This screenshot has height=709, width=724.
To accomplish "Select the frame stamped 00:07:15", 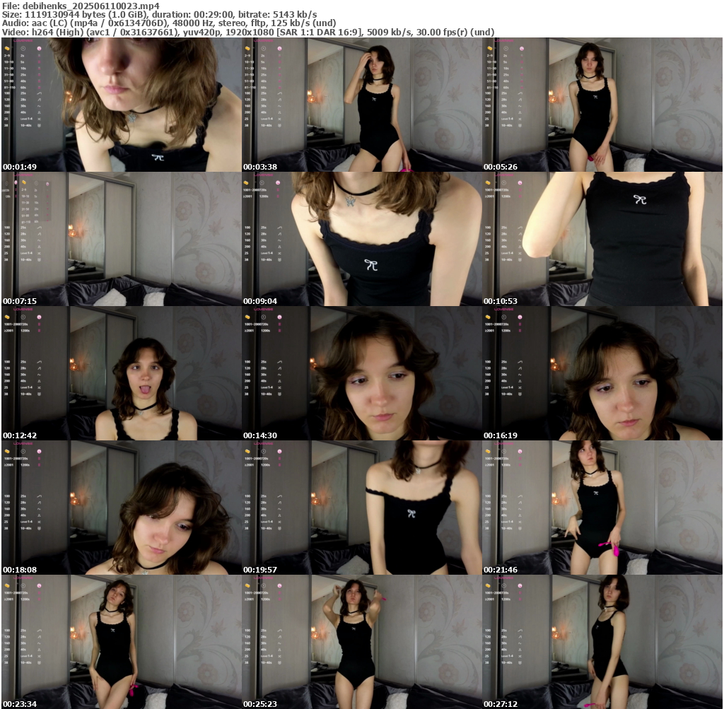I will point(122,239).
